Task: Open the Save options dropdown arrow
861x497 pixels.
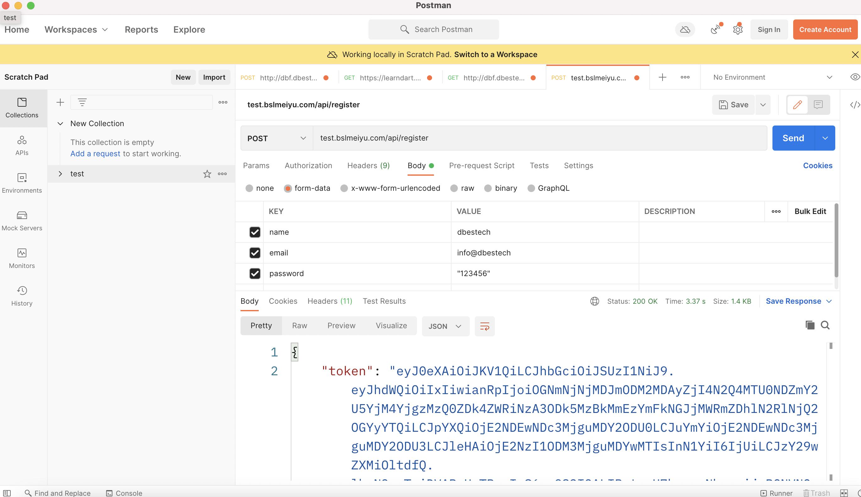Action: 763,104
